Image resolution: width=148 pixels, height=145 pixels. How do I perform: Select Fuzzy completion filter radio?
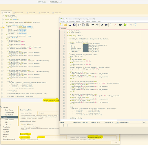[28, 124]
